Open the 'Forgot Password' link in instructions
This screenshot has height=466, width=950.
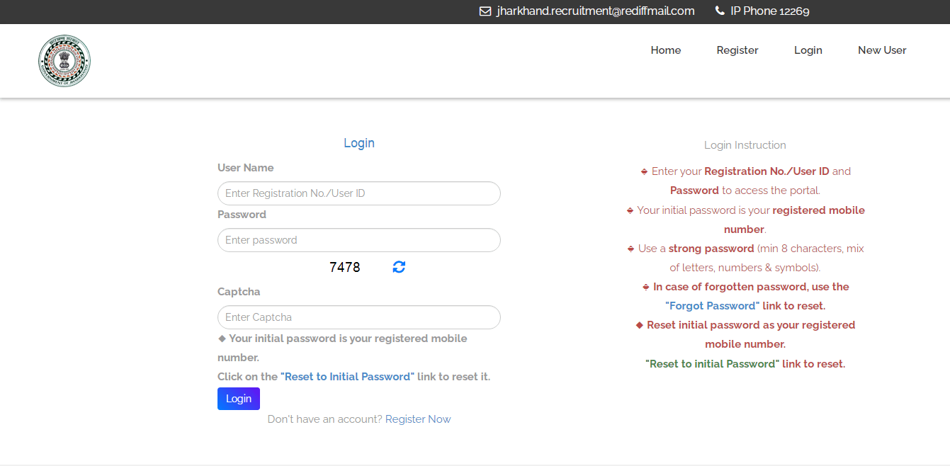(712, 306)
